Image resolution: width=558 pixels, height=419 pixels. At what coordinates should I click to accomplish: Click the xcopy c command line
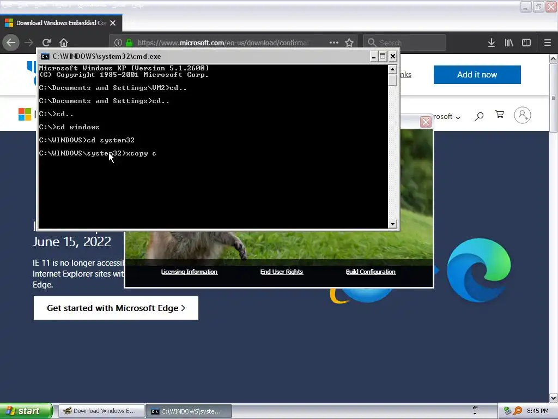[x=98, y=153]
